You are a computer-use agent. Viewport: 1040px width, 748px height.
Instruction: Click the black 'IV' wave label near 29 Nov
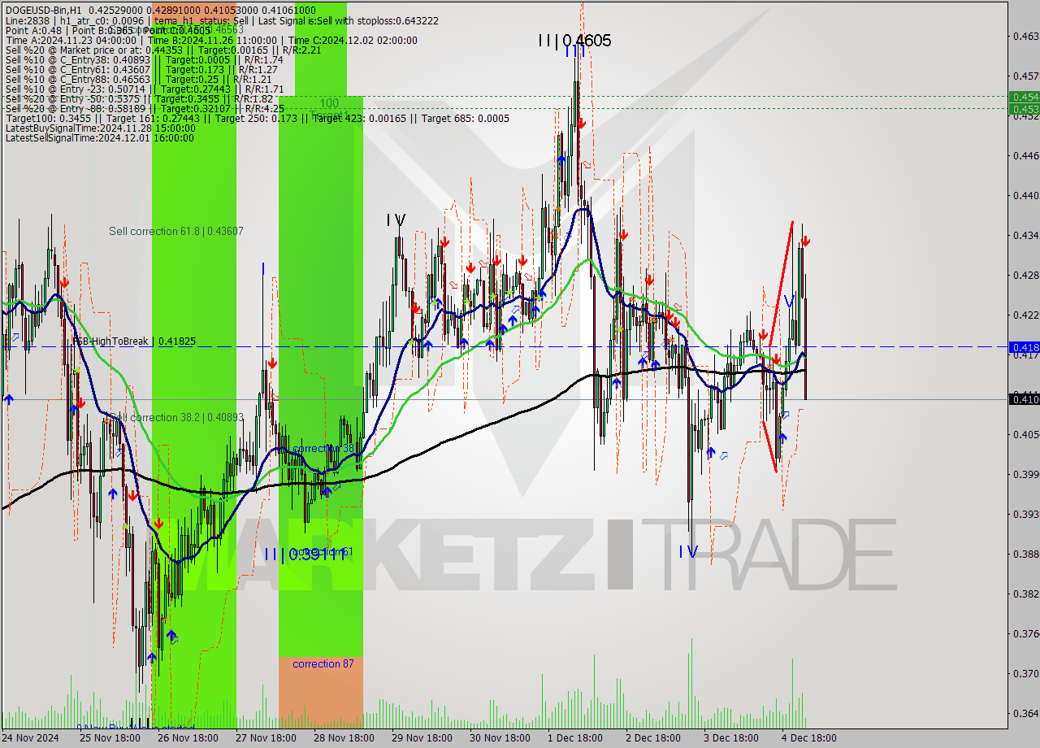click(396, 220)
